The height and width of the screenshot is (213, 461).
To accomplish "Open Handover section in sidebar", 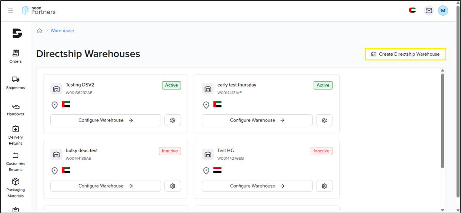I will point(16,109).
